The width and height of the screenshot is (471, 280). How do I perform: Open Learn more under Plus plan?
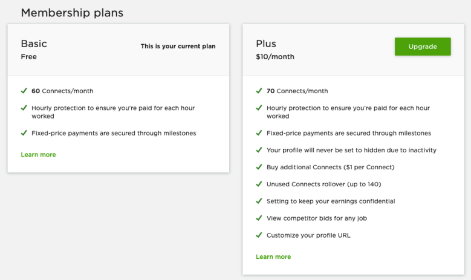coord(273,257)
